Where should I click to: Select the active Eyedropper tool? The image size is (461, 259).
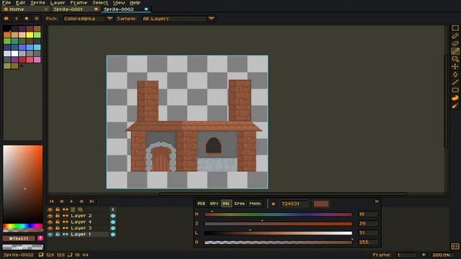(x=455, y=51)
